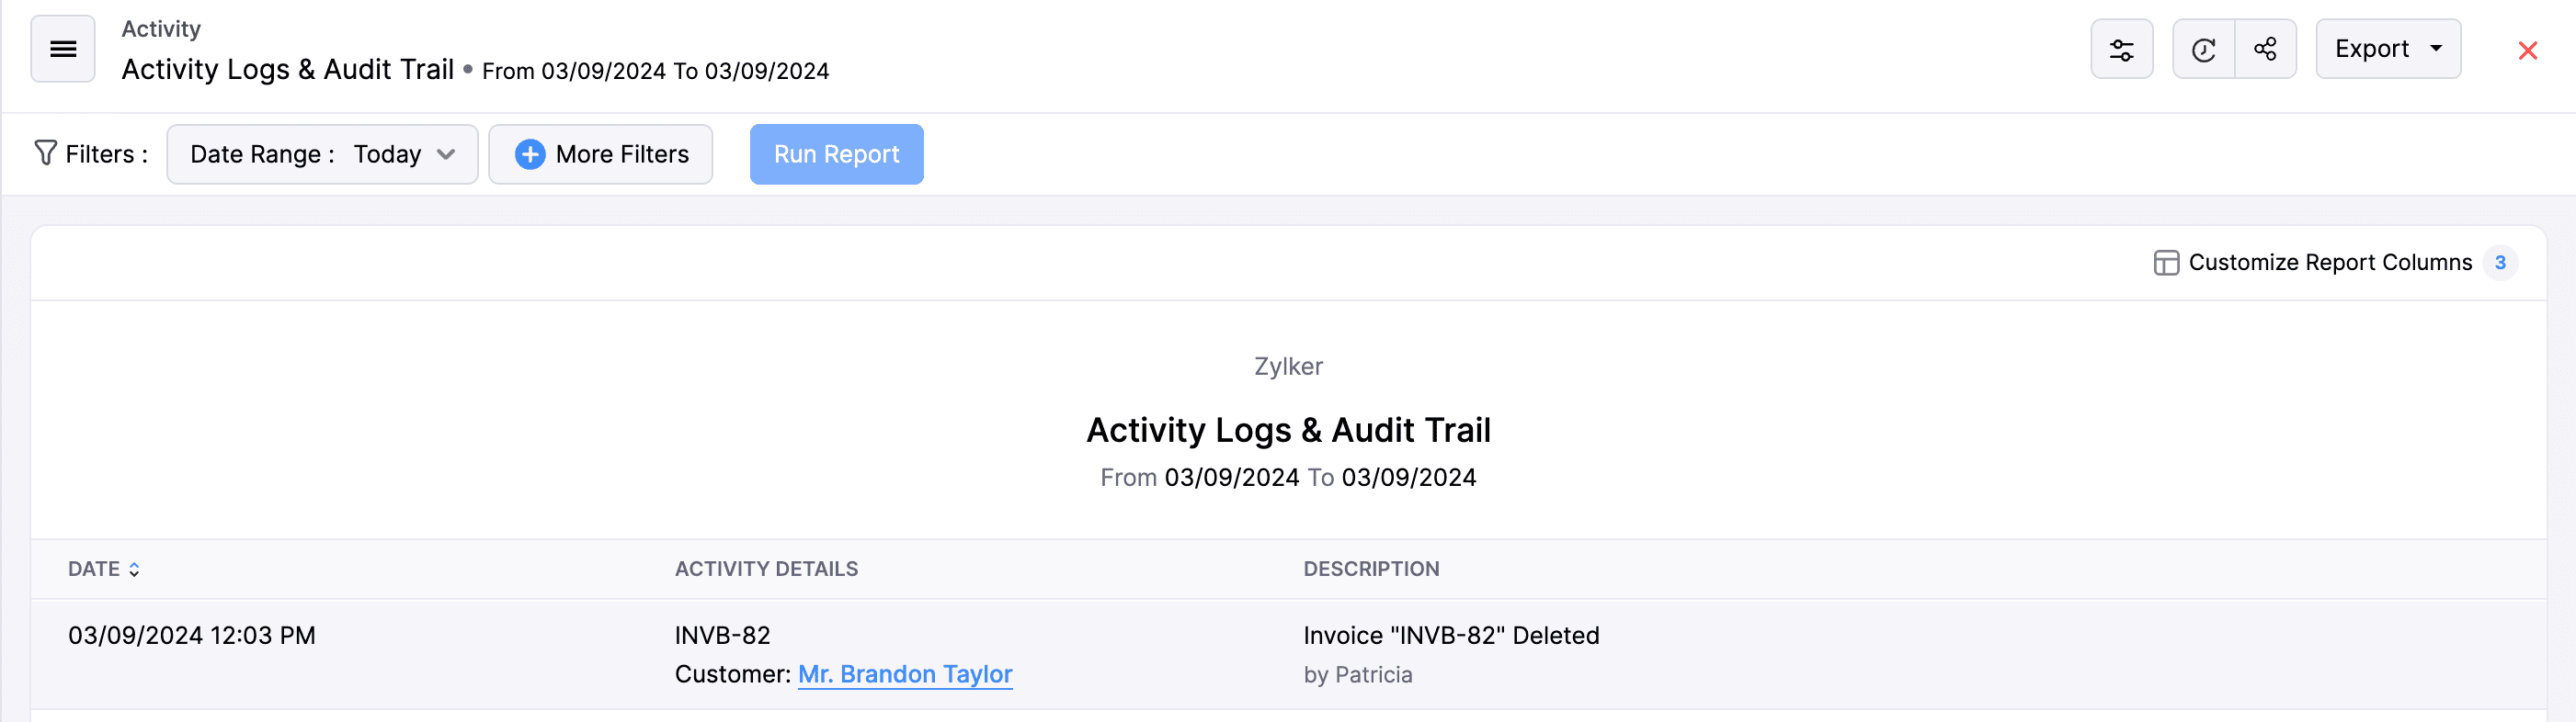Share the report via the share icon

[x=2266, y=48]
